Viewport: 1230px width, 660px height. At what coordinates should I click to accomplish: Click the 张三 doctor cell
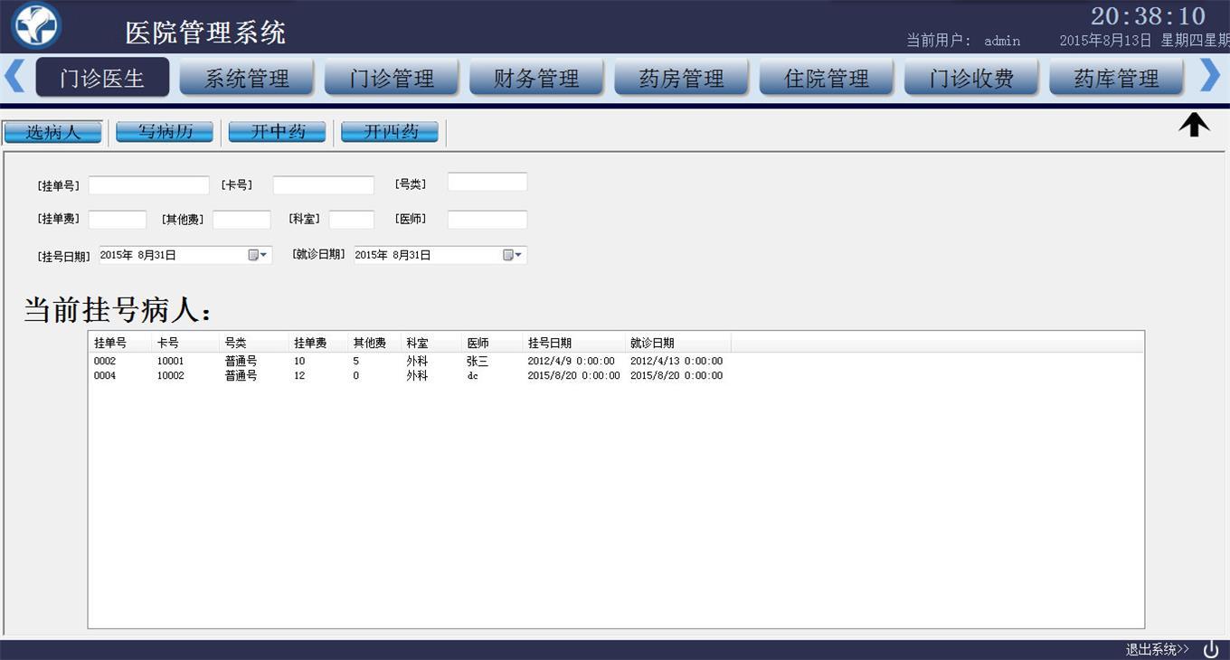(477, 361)
